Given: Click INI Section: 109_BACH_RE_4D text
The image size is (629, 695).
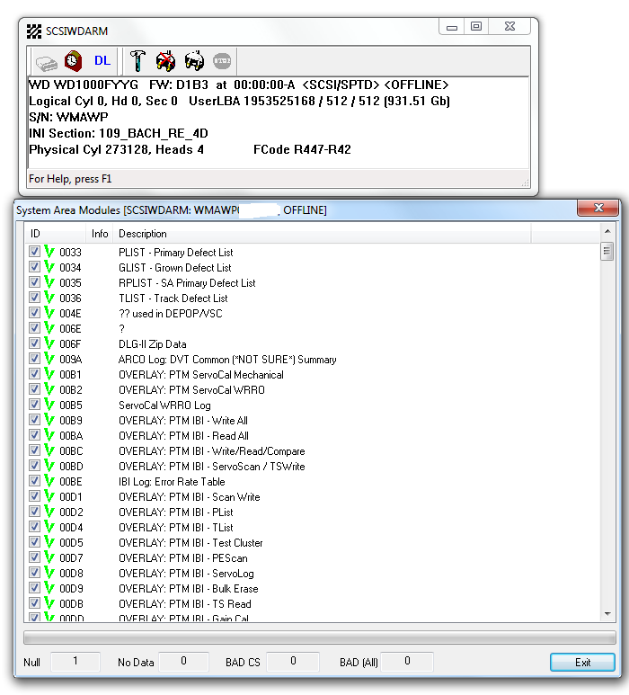Looking at the screenshot, I should pyautogui.click(x=119, y=133).
